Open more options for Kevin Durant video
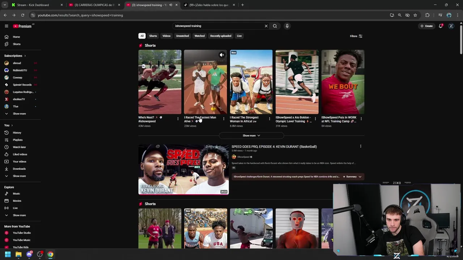Image resolution: width=463 pixels, height=260 pixels. pos(361,146)
